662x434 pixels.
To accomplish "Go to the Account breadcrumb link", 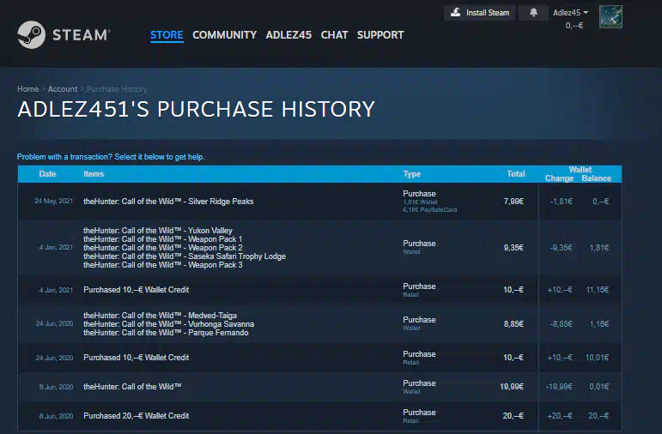I will (63, 89).
